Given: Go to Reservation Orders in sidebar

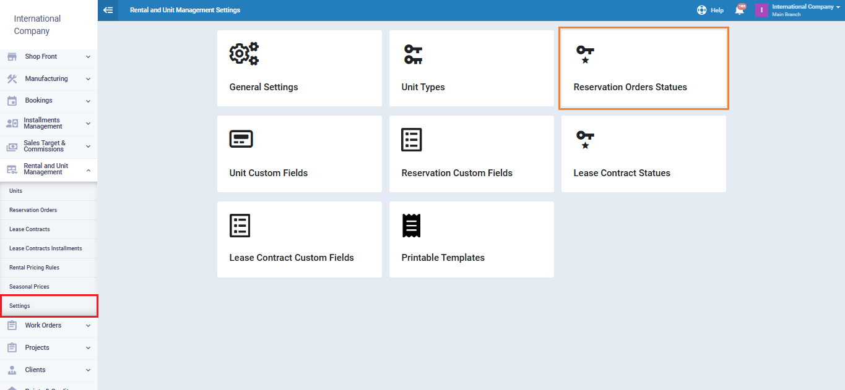Looking at the screenshot, I should click(x=33, y=210).
